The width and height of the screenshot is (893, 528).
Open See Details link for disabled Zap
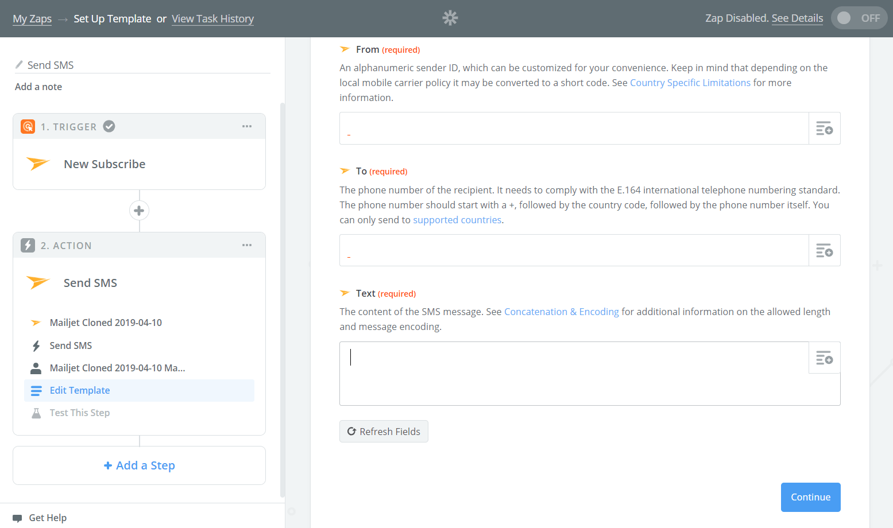click(797, 18)
